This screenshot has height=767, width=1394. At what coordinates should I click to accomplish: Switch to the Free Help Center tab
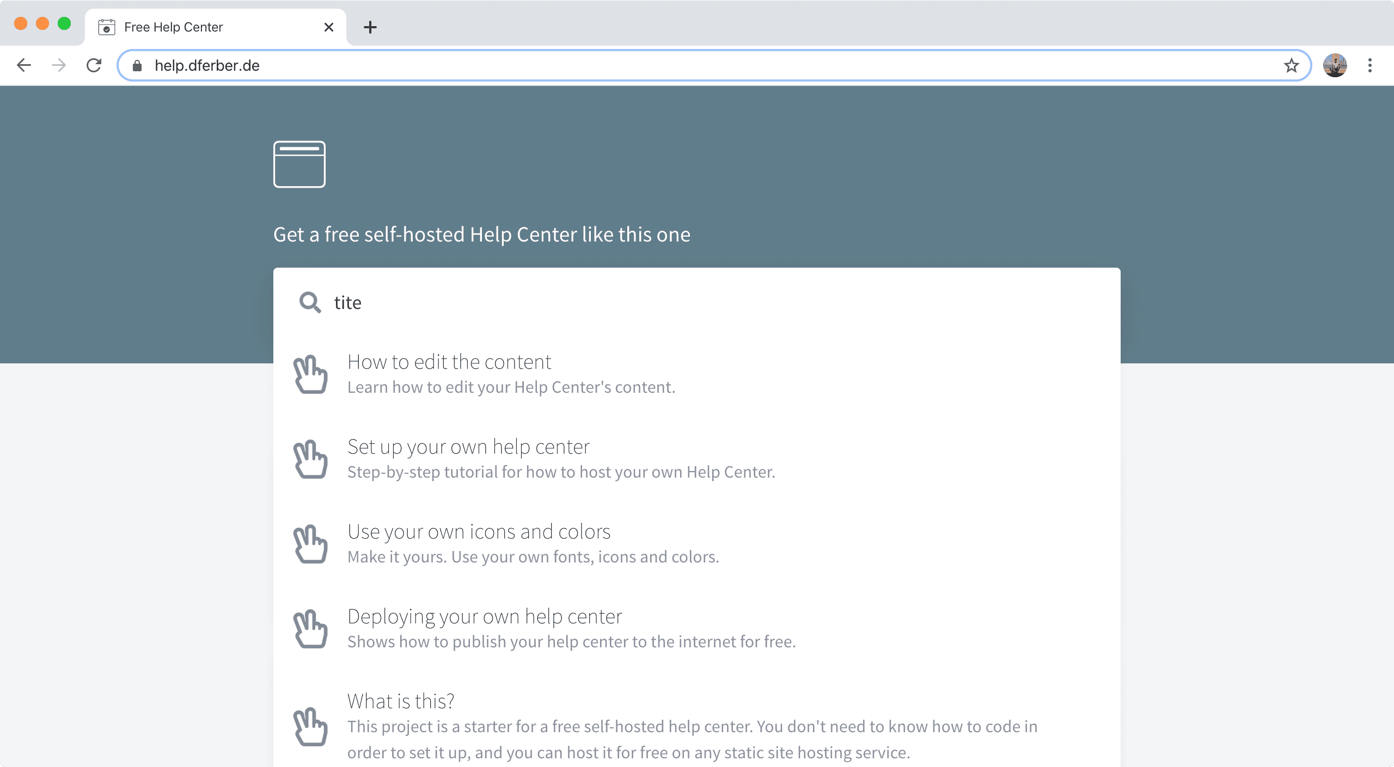[x=207, y=27]
